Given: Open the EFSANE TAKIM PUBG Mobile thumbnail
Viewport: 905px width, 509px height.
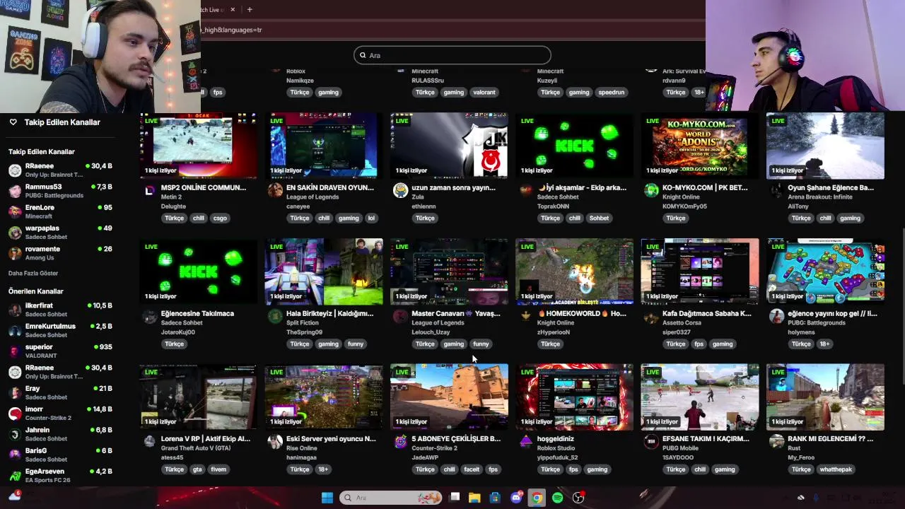Looking at the screenshot, I should 700,397.
